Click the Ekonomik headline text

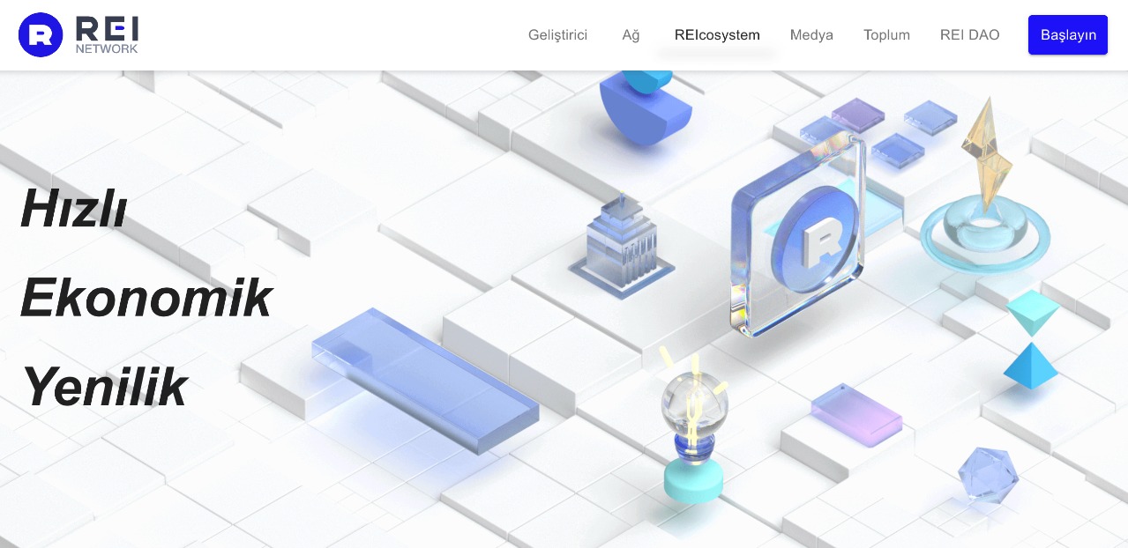point(146,298)
